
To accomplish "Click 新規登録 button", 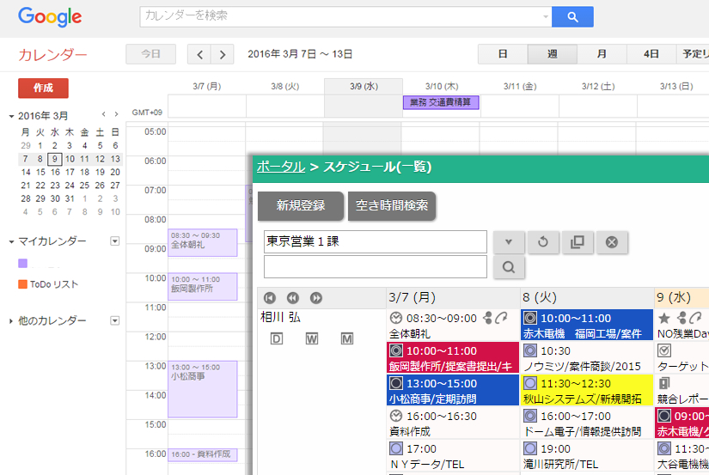I will (x=301, y=205).
